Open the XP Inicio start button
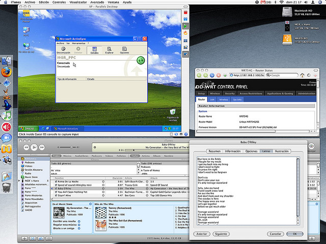This screenshot has height=244, width=326. coord(29,129)
